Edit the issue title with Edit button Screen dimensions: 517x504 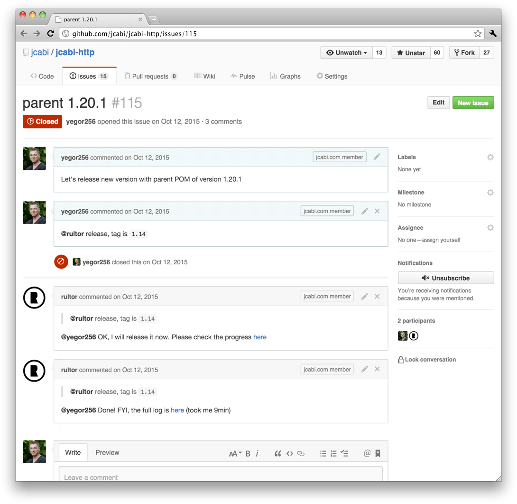tap(439, 103)
